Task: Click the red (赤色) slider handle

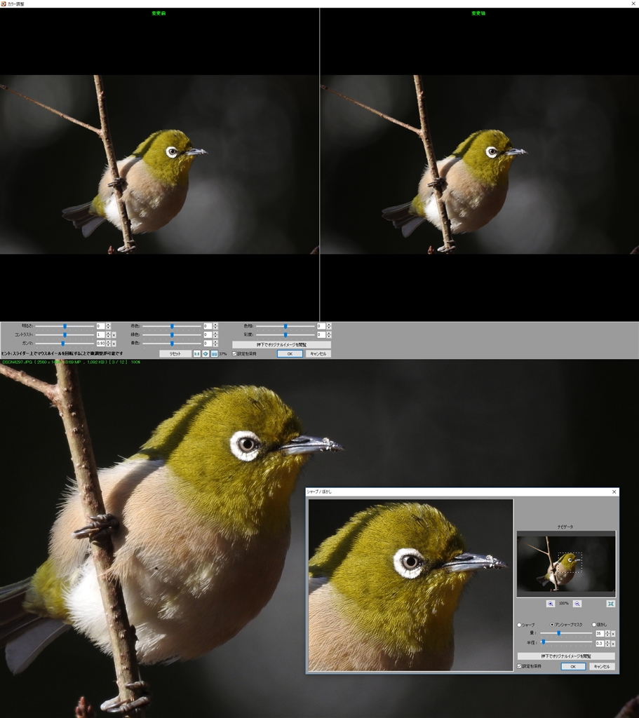Action: pos(172,327)
